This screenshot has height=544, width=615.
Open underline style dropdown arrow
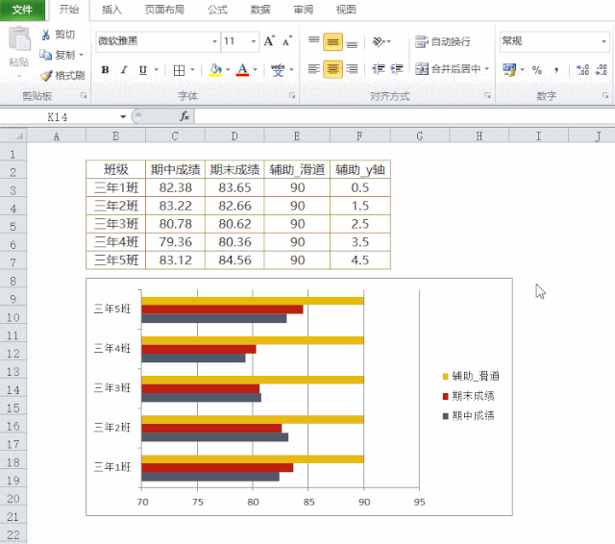[156, 70]
